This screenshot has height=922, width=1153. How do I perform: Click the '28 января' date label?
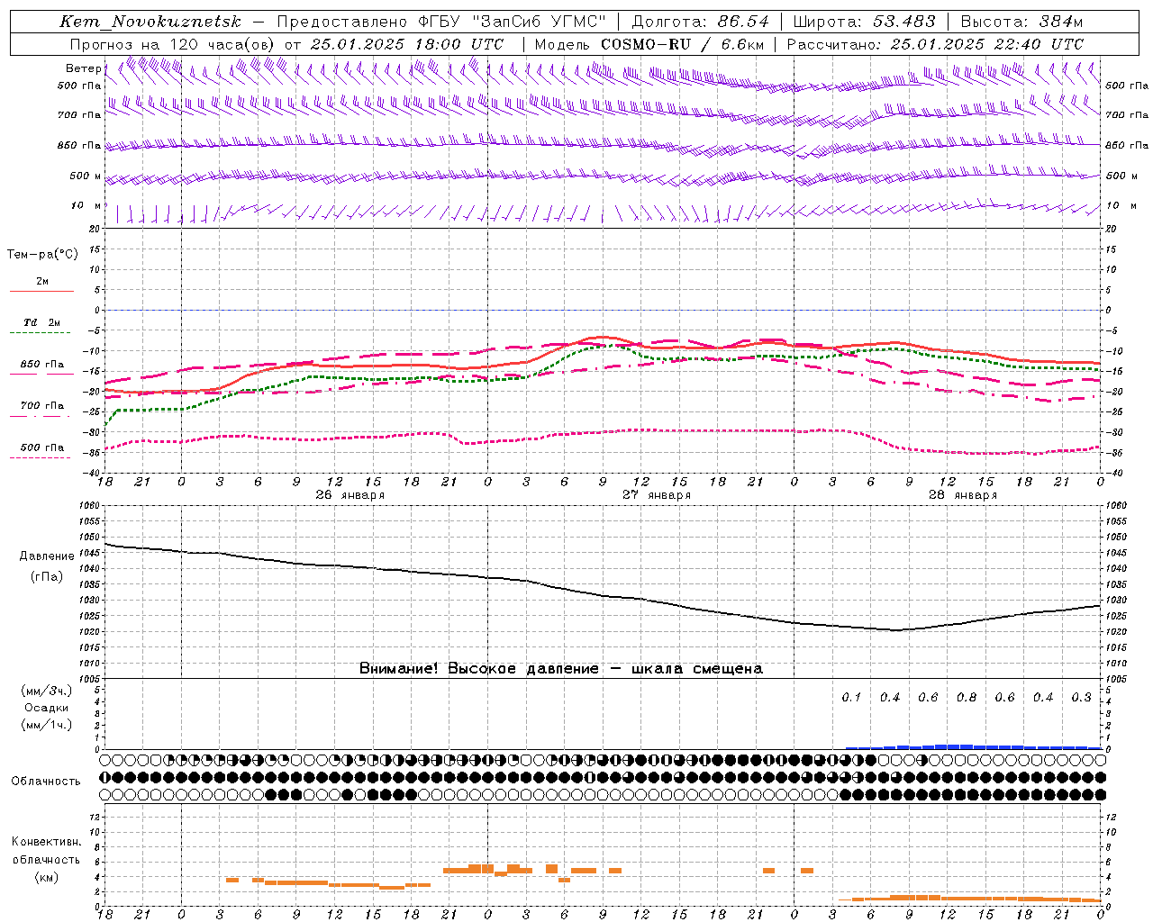(963, 495)
